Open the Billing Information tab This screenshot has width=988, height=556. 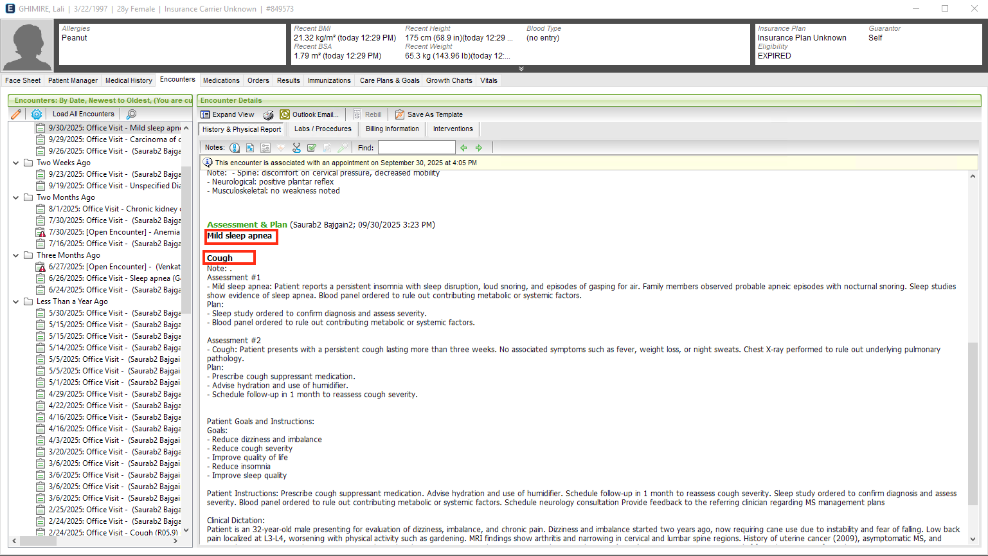coord(392,129)
